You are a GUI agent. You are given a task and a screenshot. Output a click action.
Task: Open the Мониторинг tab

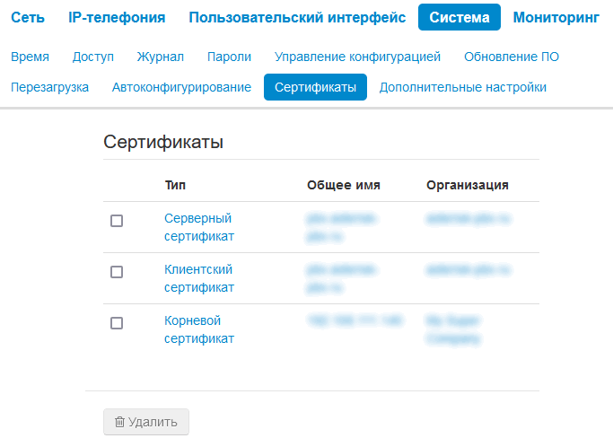556,17
